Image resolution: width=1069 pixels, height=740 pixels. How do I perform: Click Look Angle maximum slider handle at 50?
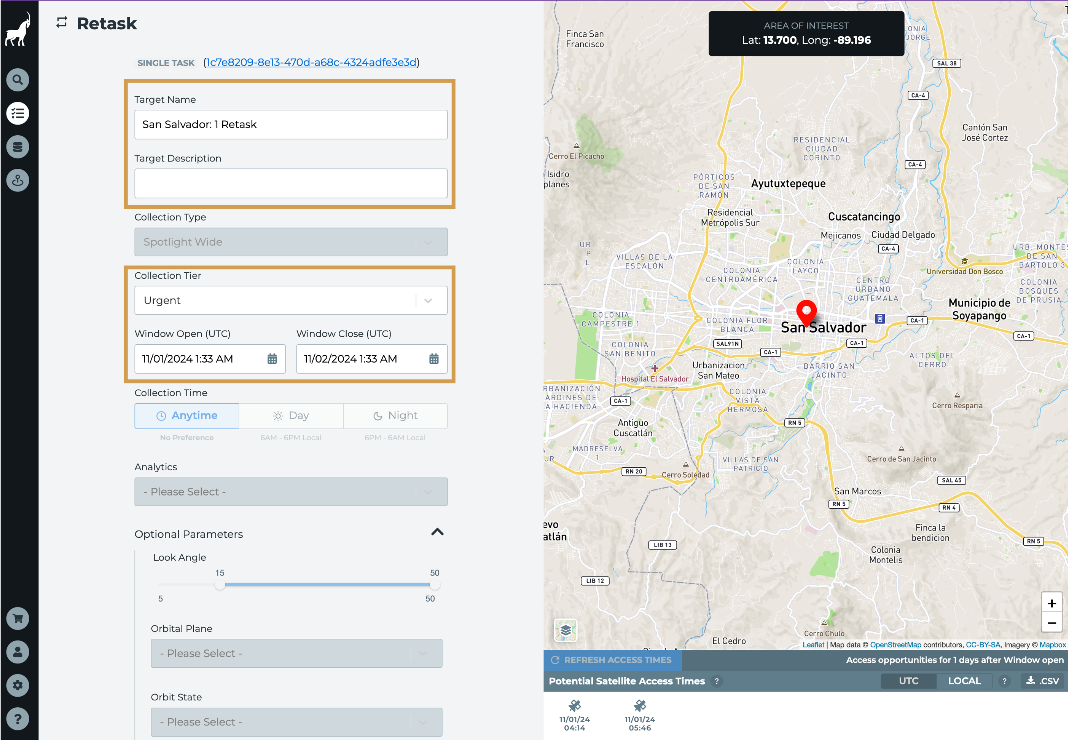pos(435,584)
